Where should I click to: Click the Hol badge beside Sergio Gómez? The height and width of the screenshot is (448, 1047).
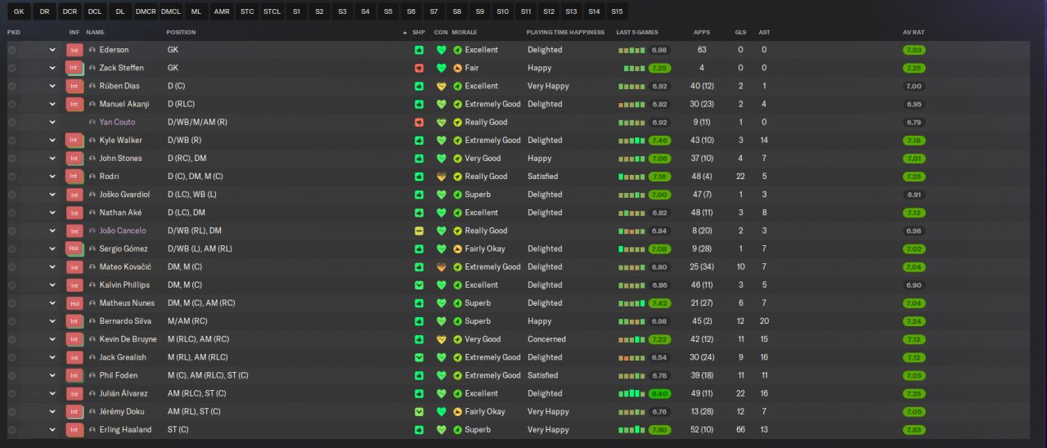pyautogui.click(x=74, y=249)
